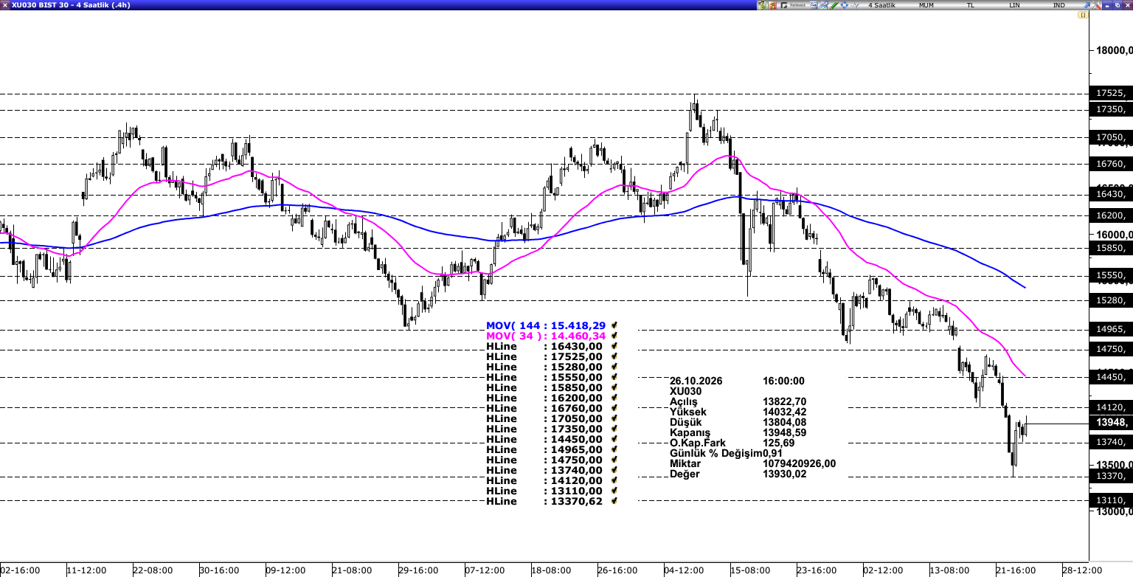The width and height of the screenshot is (1133, 577).
Task: Click the 04-12:00 time axis label
Action: pos(684,571)
